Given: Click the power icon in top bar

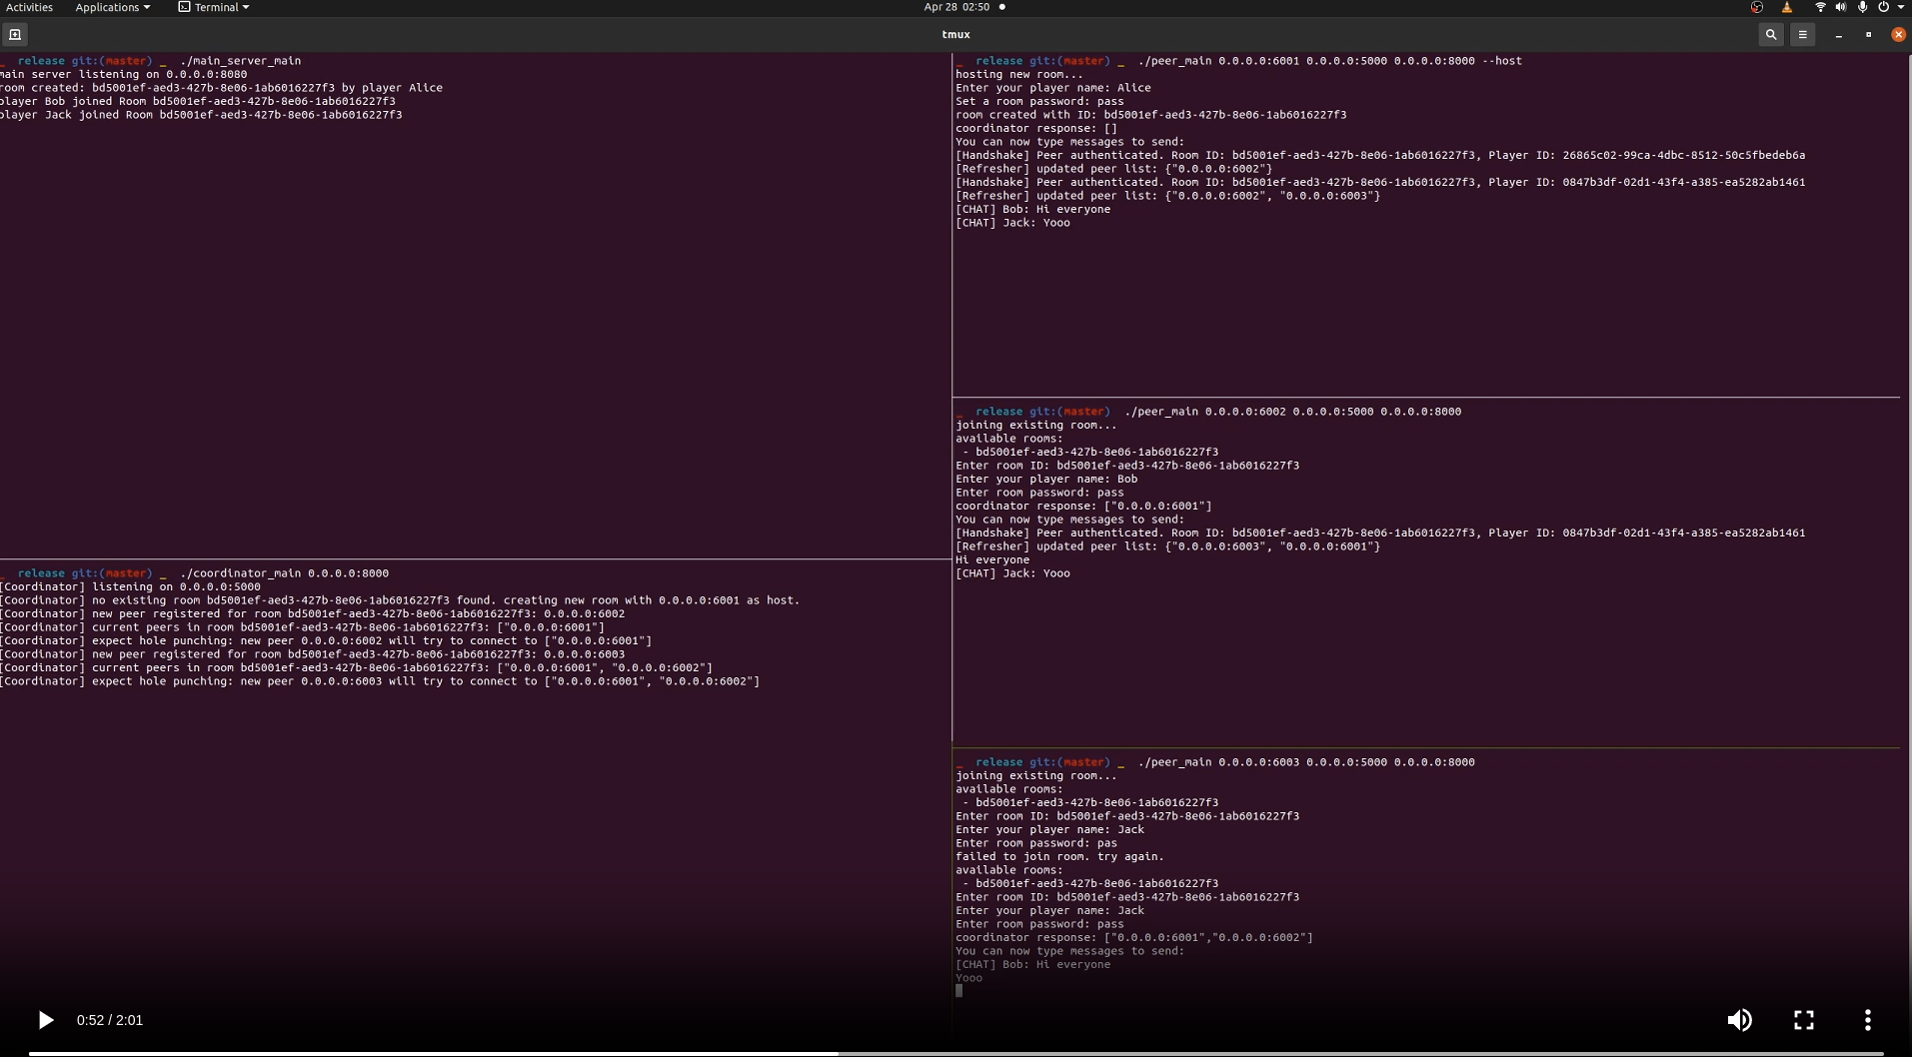Looking at the screenshot, I should (x=1883, y=7).
